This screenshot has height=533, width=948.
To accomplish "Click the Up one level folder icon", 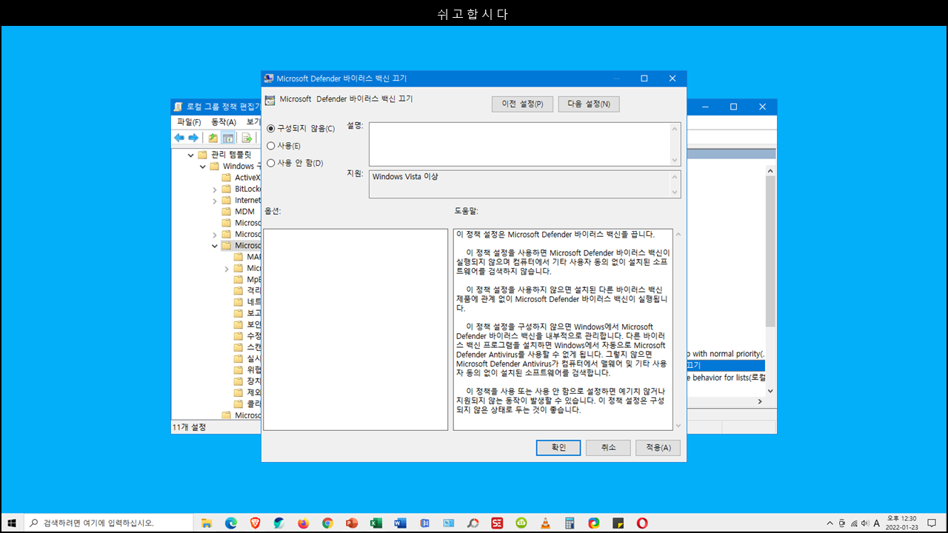I will tap(213, 138).
